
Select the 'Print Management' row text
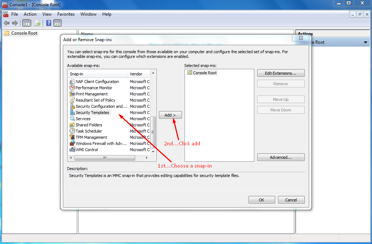[92, 94]
